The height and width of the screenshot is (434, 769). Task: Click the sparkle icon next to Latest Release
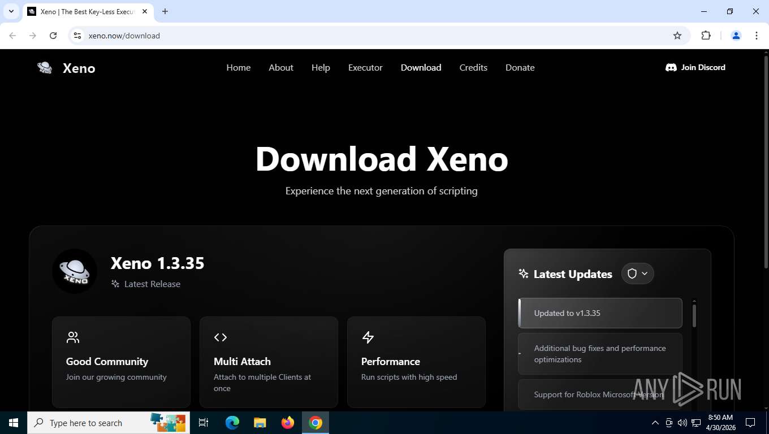tap(115, 284)
